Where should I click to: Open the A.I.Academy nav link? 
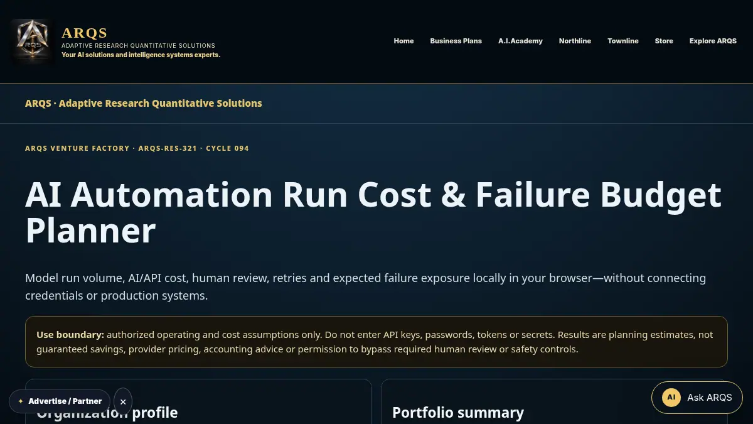[520, 41]
